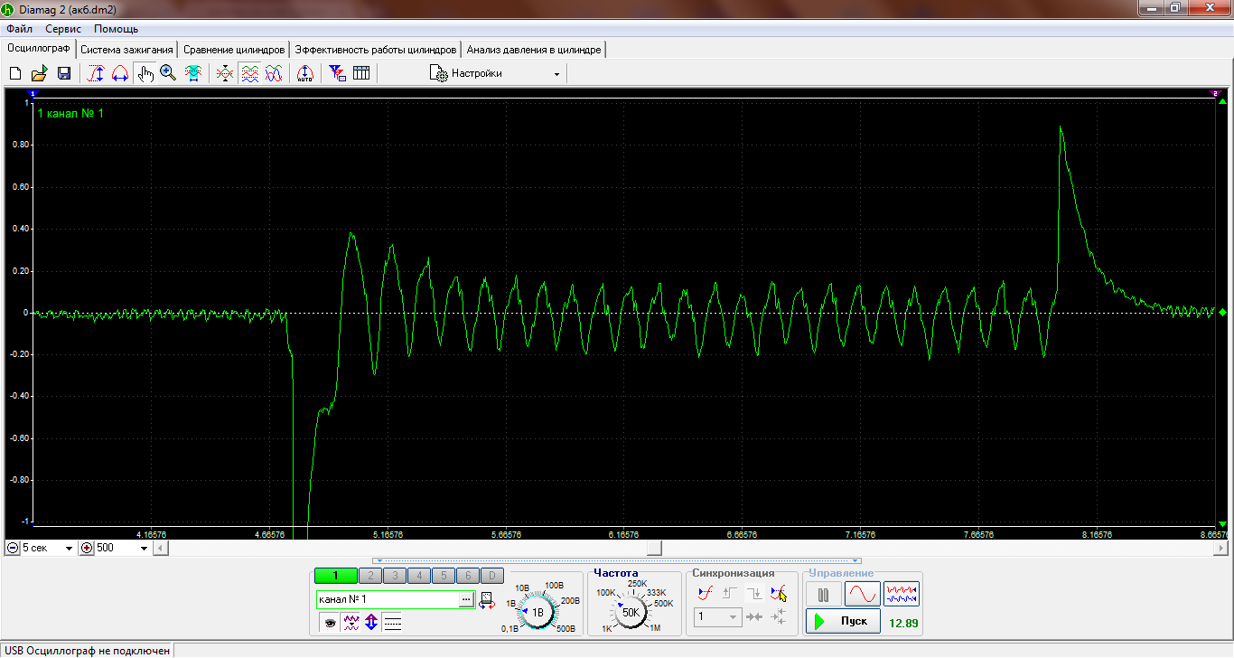Click the filter funnel toolbar icon

point(337,73)
